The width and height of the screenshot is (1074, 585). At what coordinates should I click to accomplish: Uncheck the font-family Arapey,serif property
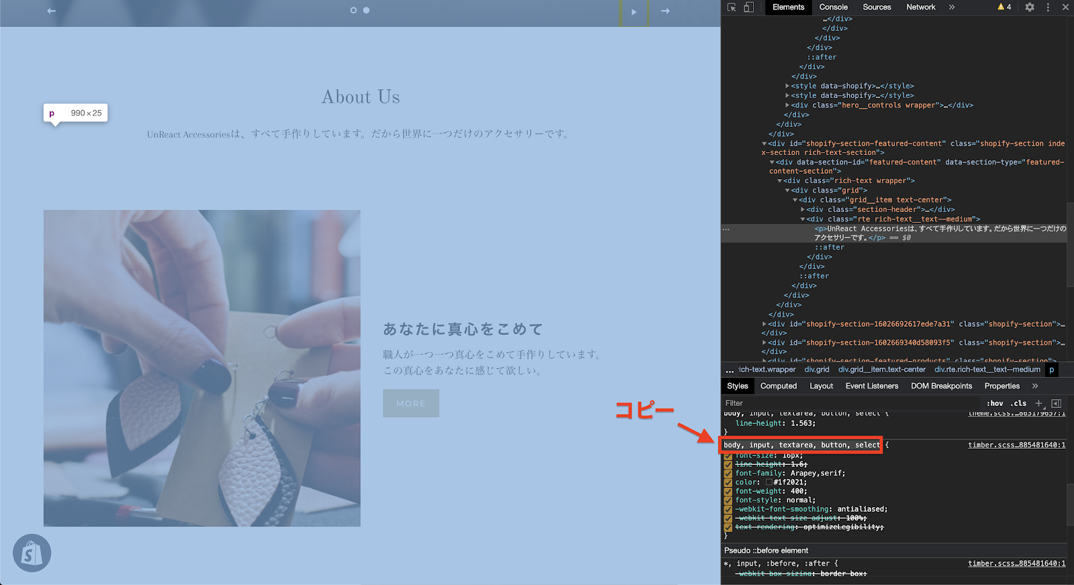point(728,473)
